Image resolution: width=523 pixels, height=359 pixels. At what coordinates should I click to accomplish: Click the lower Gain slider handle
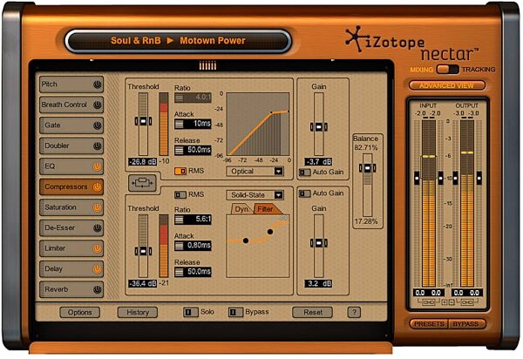[x=318, y=243]
